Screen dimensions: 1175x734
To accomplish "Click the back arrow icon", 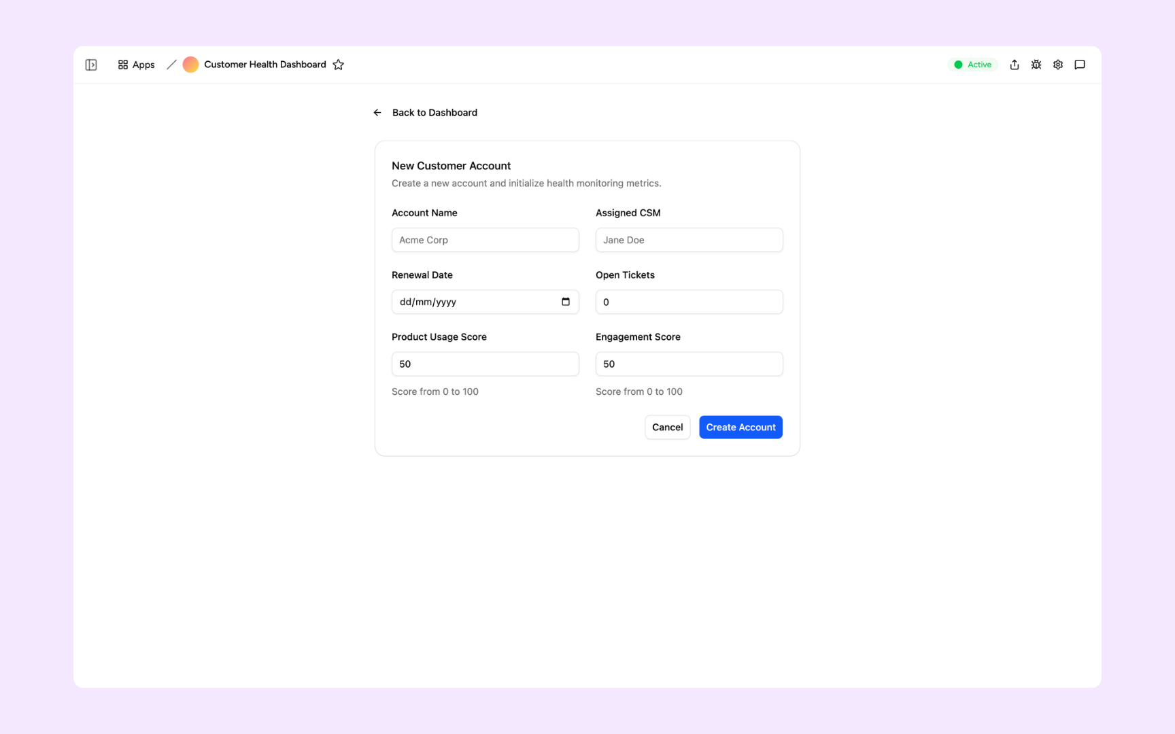I will click(377, 113).
